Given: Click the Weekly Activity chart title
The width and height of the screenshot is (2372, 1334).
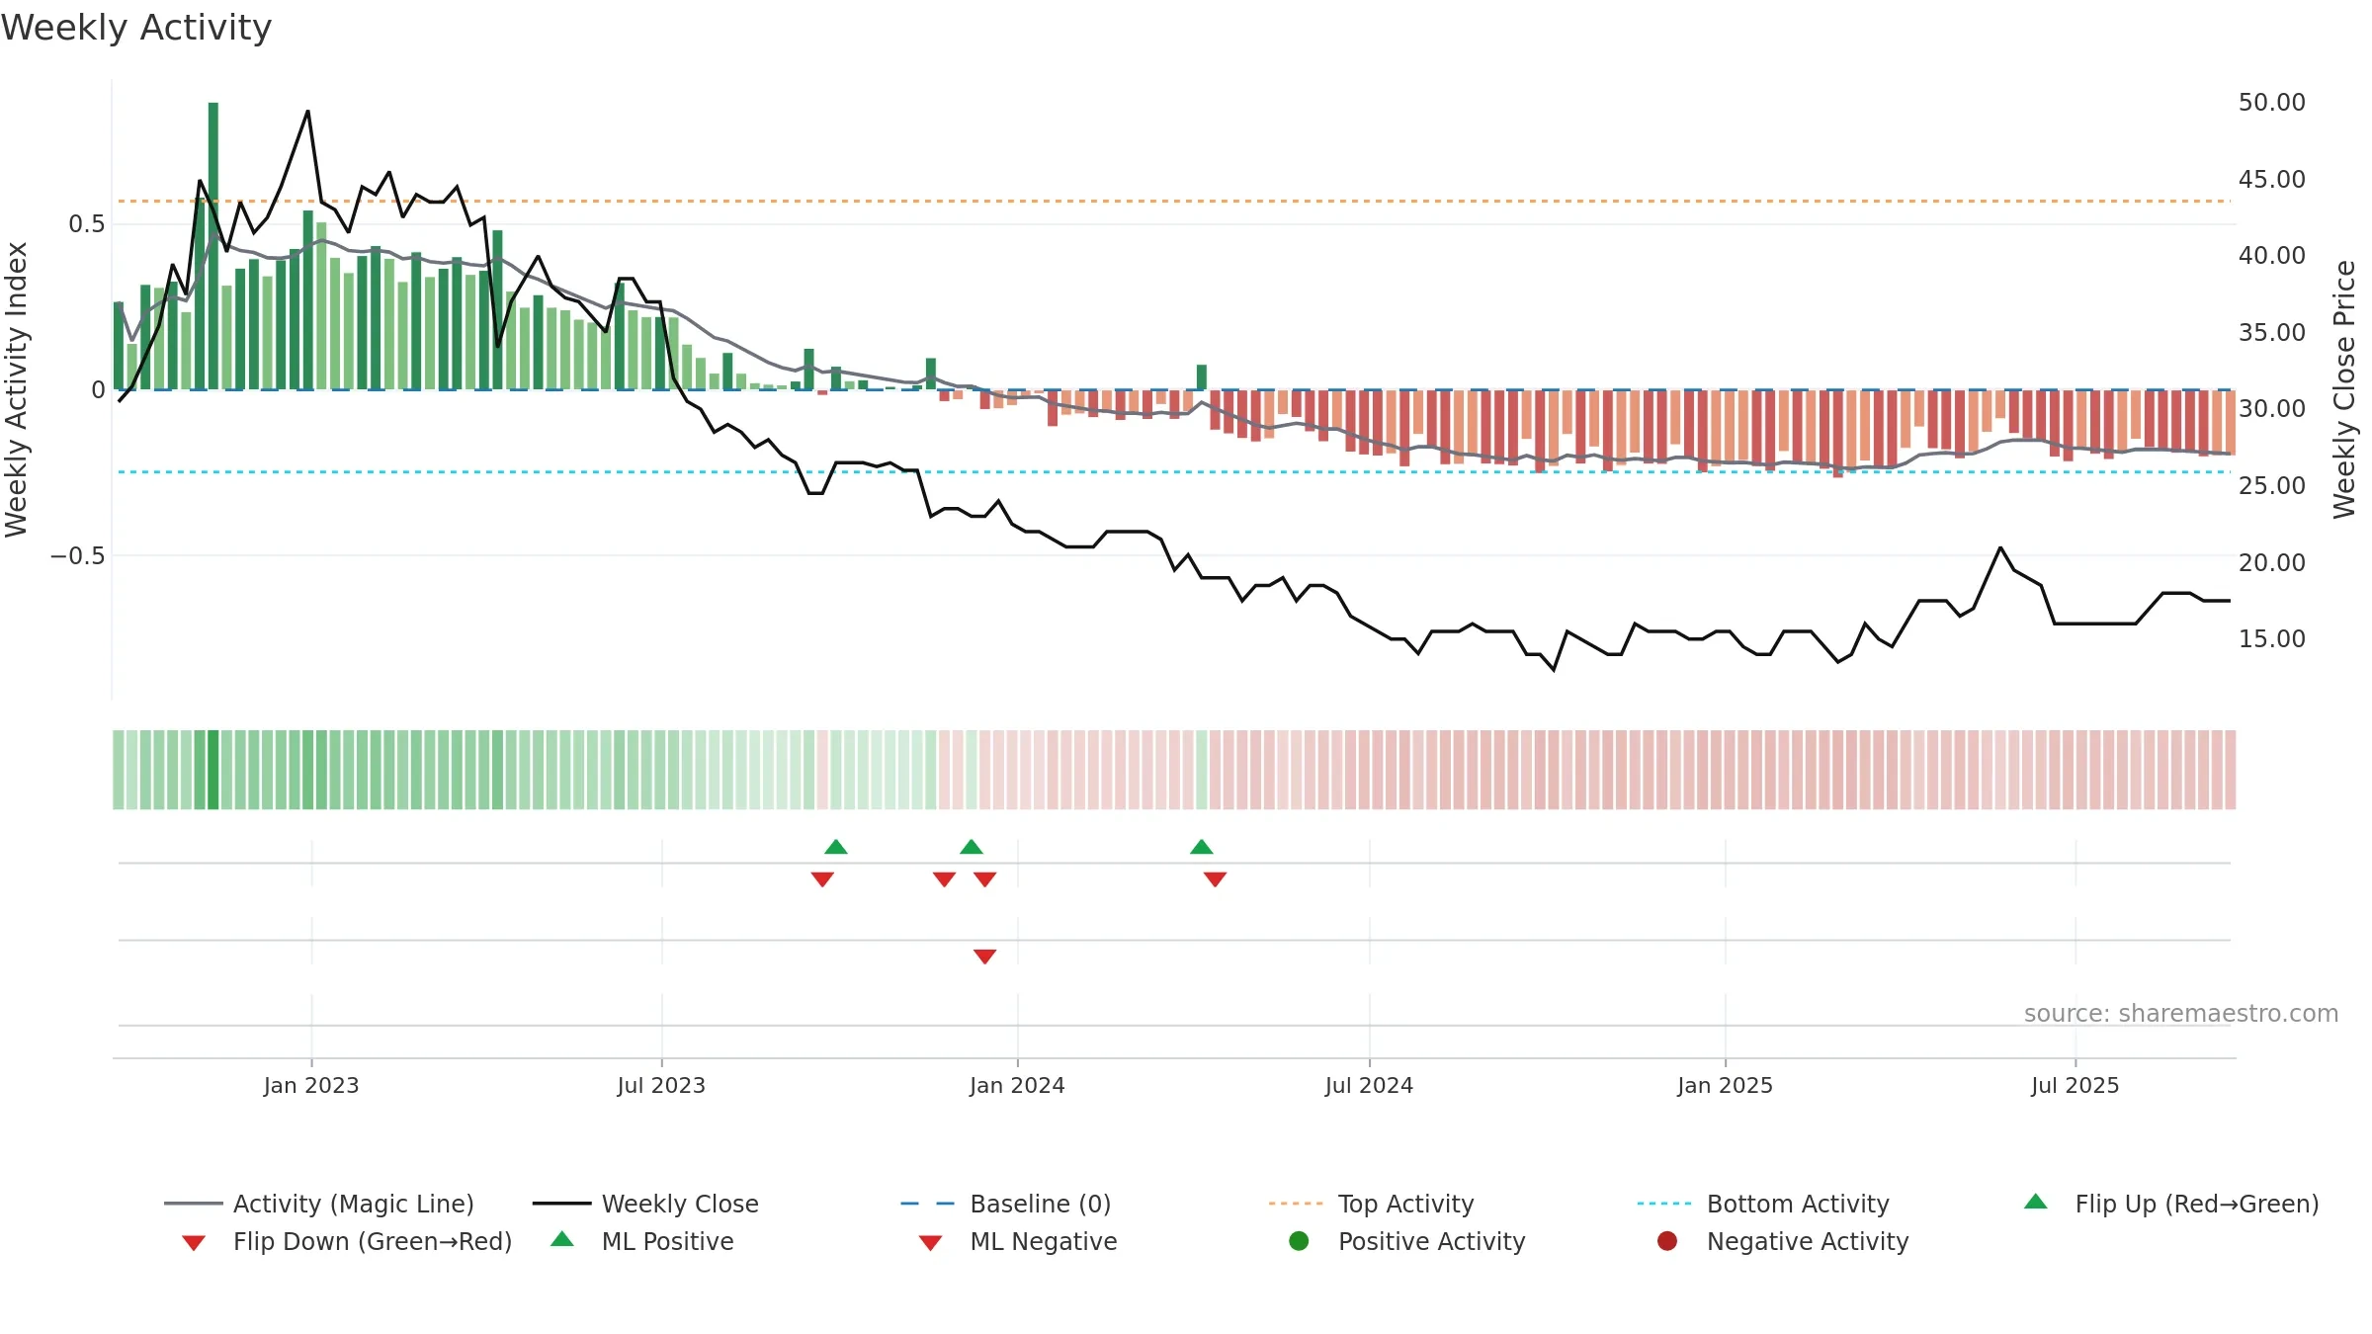Looking at the screenshot, I should (136, 28).
